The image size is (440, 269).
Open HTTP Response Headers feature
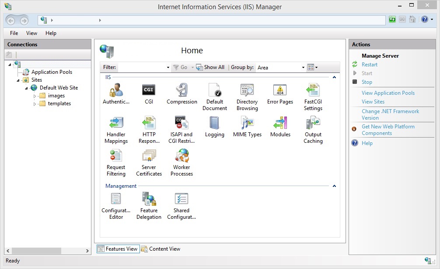149,130
